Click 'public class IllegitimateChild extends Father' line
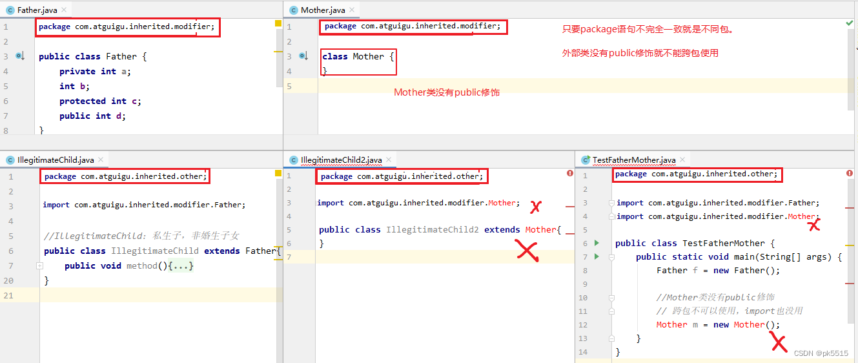The width and height of the screenshot is (858, 363). (x=163, y=251)
